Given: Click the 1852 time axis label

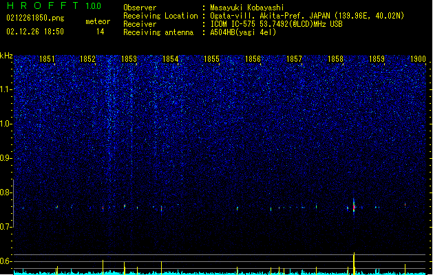Looking at the screenshot, I should [x=87, y=59].
